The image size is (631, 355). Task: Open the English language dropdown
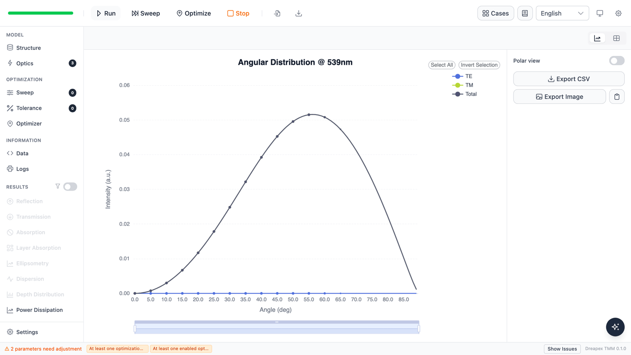562,13
